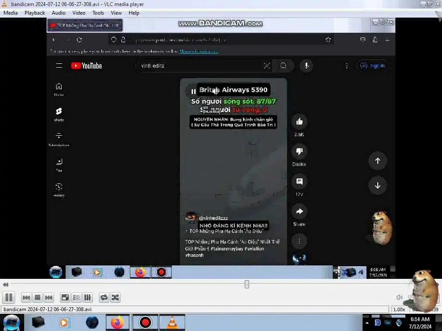The width and height of the screenshot is (442, 331).
Task: Click the 1.00x playback speed indicator
Action: [399, 309]
